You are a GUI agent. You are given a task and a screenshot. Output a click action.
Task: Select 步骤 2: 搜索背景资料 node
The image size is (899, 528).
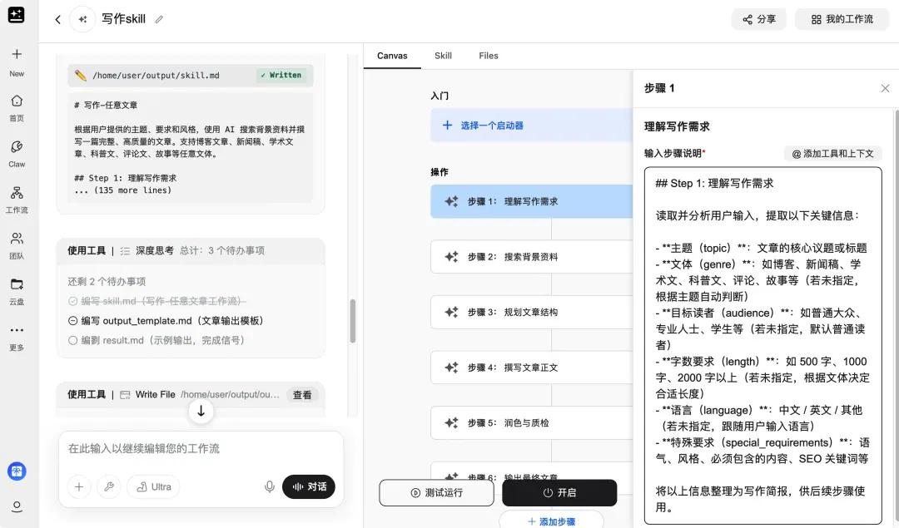click(531, 257)
